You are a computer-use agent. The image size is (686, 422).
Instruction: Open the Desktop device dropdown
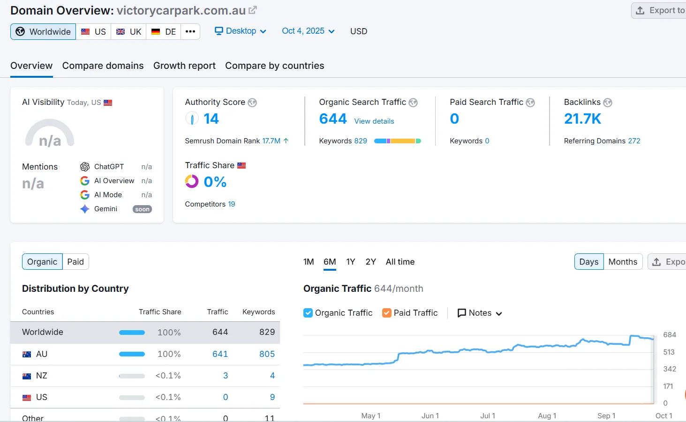click(x=241, y=31)
